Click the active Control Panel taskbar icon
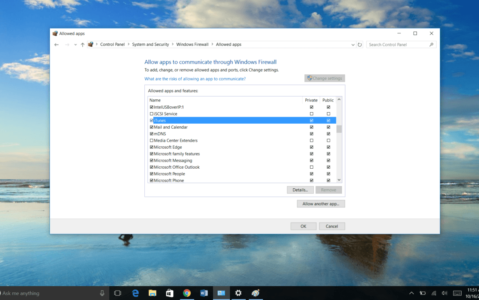 click(x=221, y=293)
